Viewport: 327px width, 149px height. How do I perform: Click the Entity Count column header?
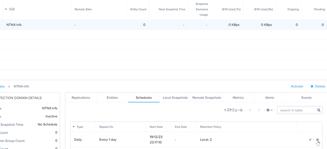pyautogui.click(x=138, y=9)
